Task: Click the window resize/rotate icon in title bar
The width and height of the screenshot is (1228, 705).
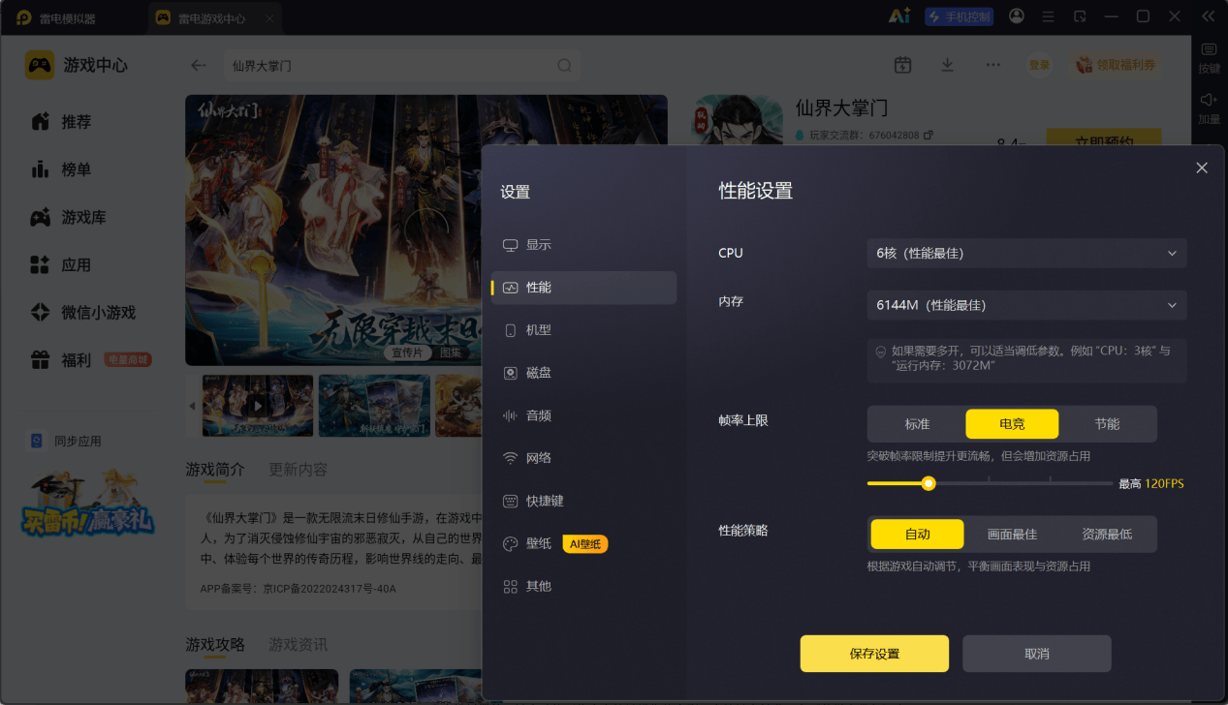Action: coord(1080,16)
